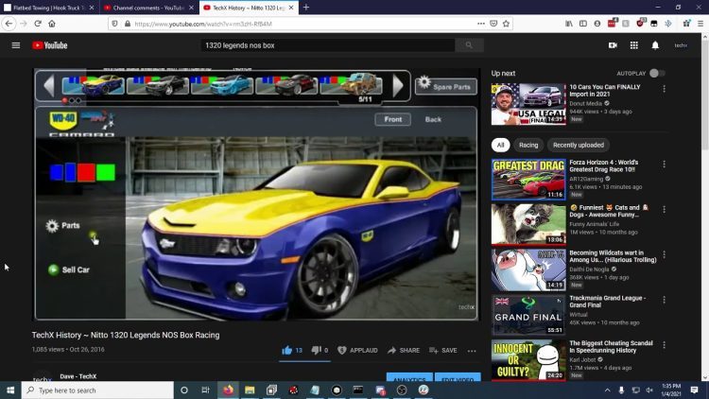Click the red color swatch in the video
The width and height of the screenshot is (709, 399).
click(x=86, y=172)
